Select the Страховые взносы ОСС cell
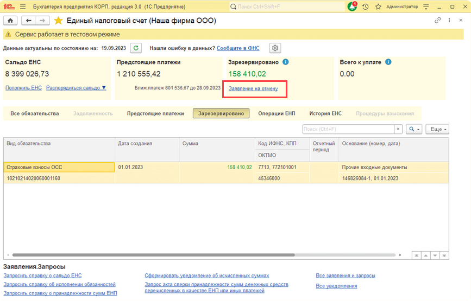Viewport: 471px width, 301px height. (x=59, y=167)
